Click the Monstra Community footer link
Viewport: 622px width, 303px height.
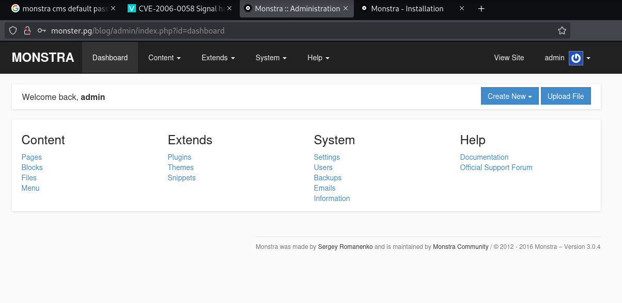[x=460, y=247]
